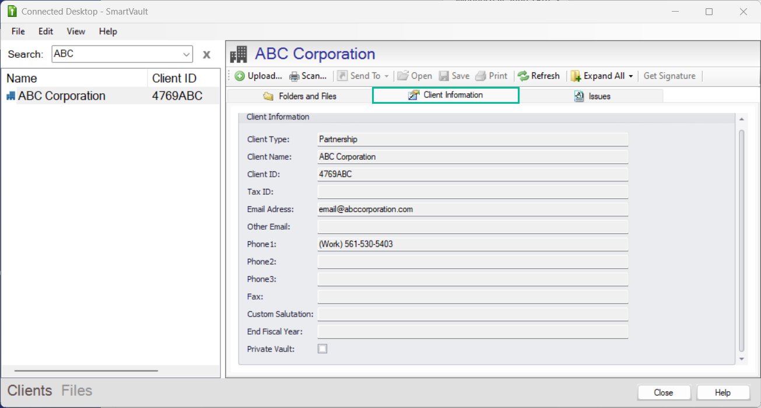Click the Client Type field showing Partnership

[x=473, y=139]
